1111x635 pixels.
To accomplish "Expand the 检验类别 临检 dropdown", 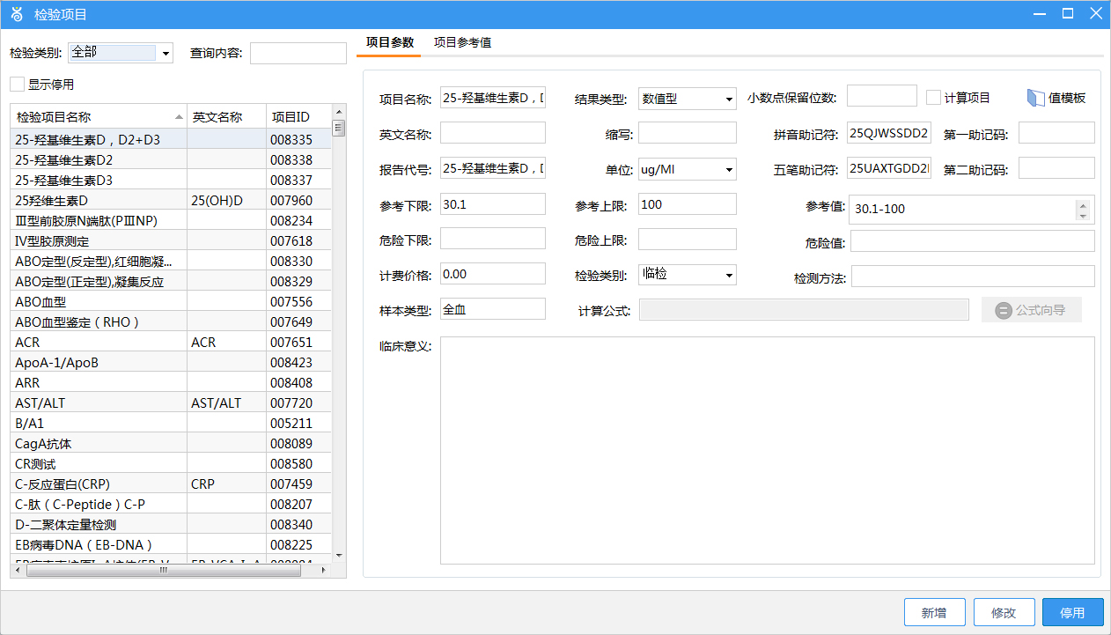I will 729,275.
